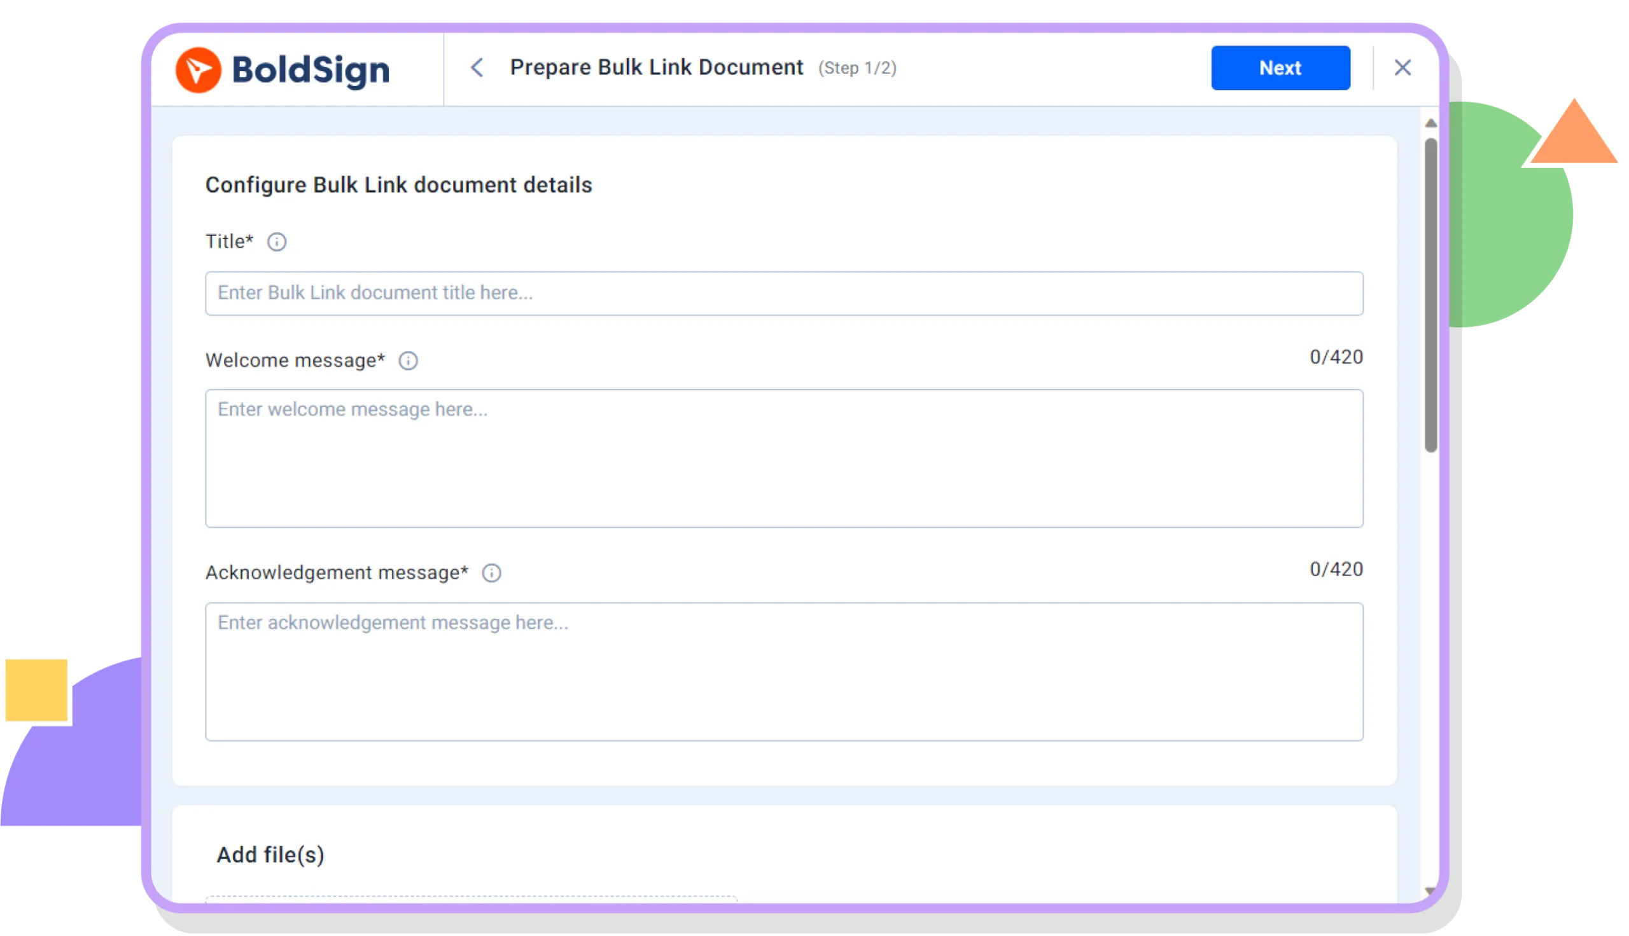
Task: Click the Configure Bulk Link document details heading
Action: [400, 185]
